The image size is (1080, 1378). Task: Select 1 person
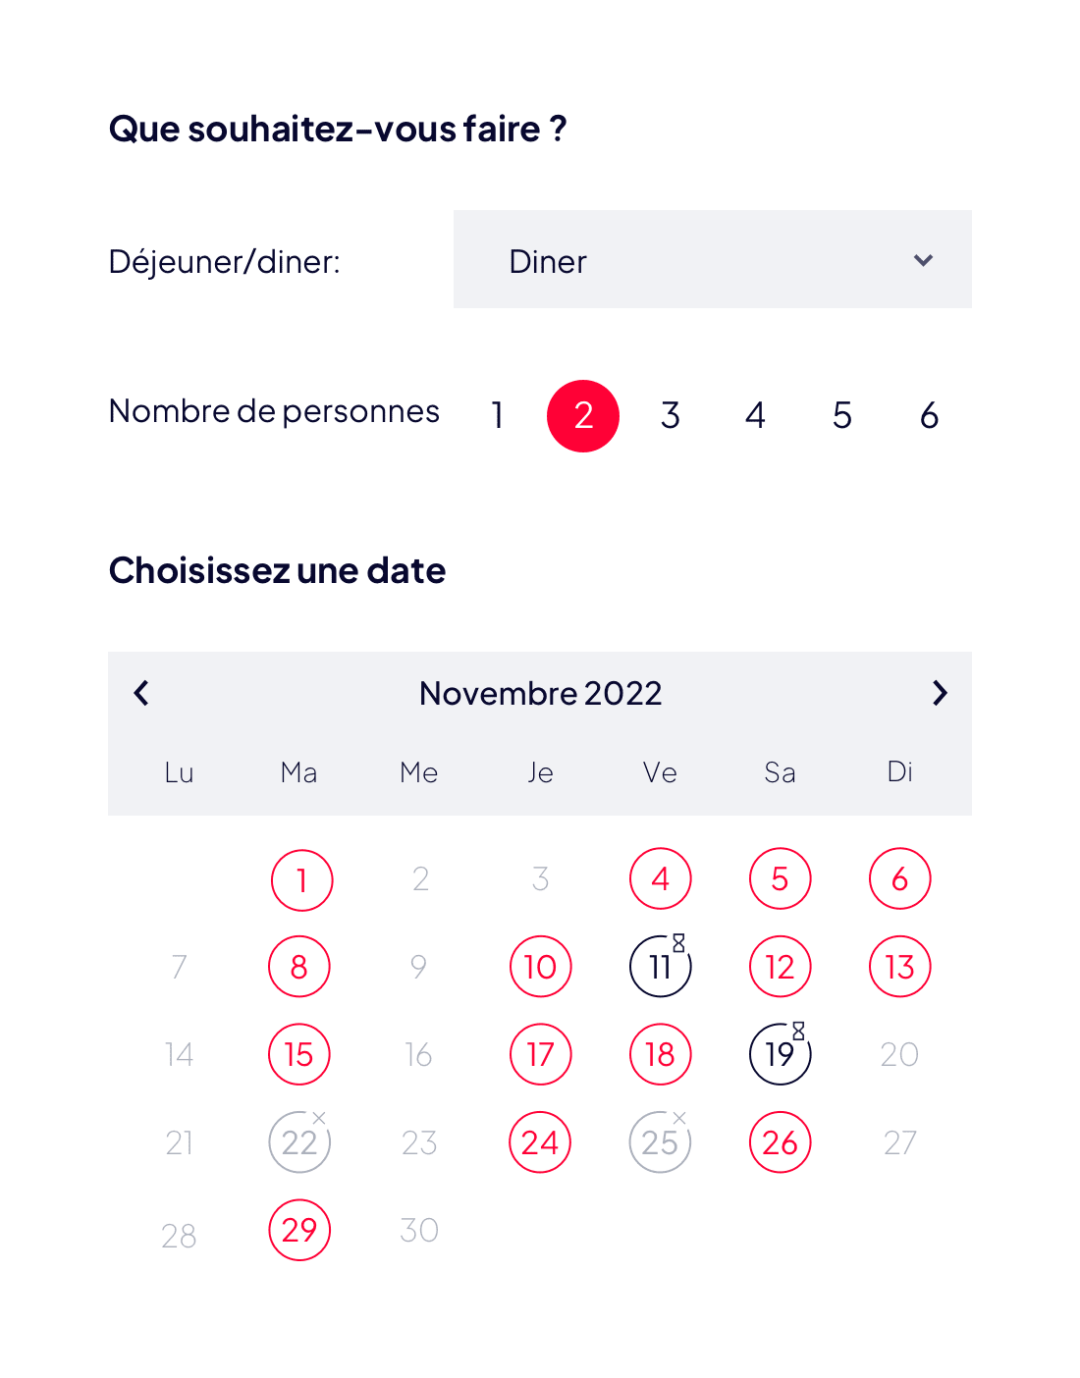pyautogui.click(x=498, y=415)
